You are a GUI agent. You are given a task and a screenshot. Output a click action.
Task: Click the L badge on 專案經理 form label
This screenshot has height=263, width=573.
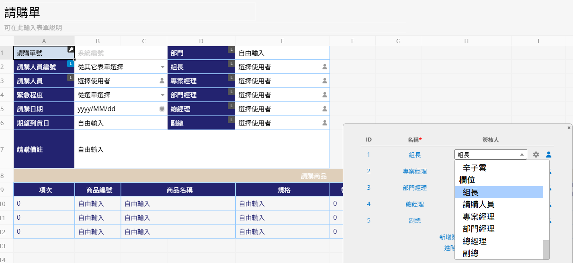coord(231,77)
